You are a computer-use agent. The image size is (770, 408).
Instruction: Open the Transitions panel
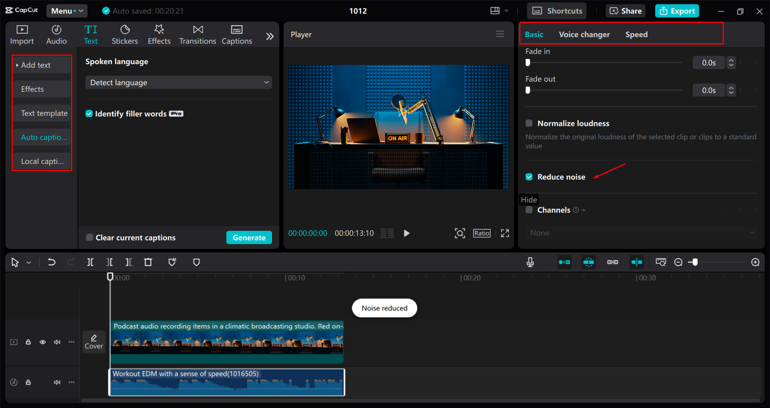(x=197, y=35)
